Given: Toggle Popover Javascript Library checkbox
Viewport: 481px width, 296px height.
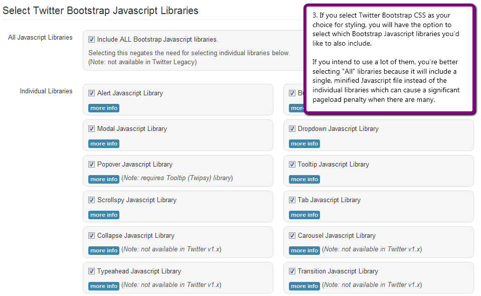Looking at the screenshot, I should [x=91, y=164].
